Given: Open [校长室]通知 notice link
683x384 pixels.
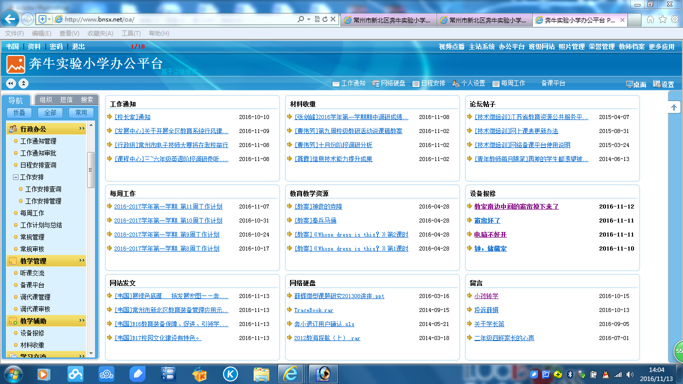Looking at the screenshot, I should [x=132, y=117].
